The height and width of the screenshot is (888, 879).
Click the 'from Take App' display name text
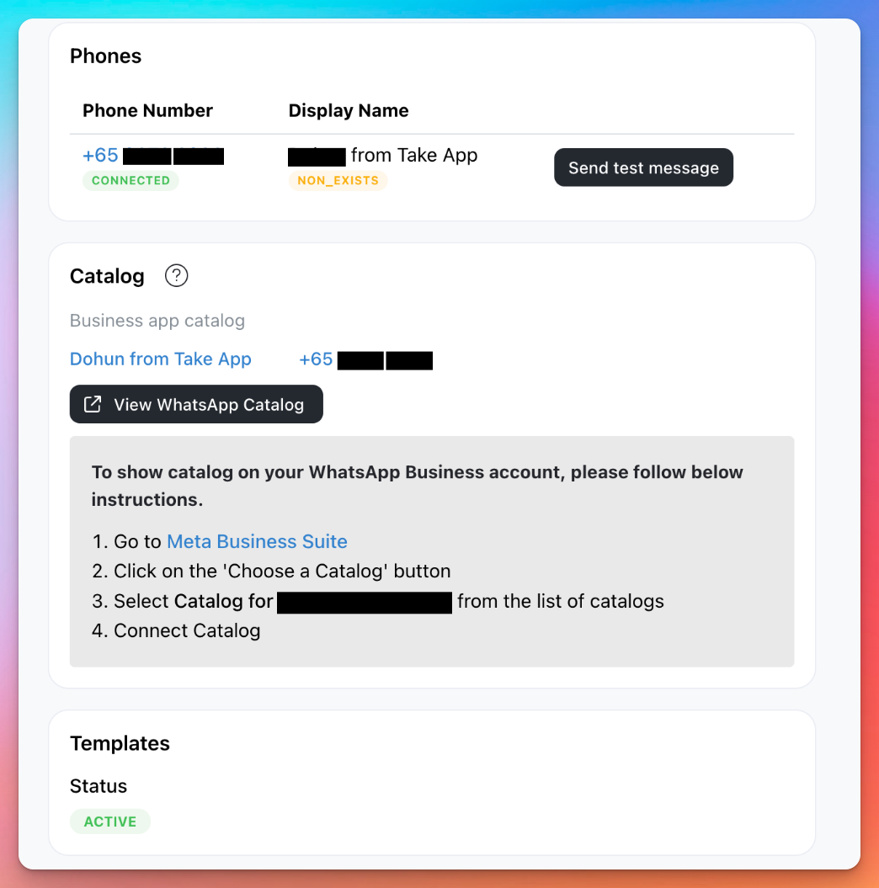pos(414,155)
